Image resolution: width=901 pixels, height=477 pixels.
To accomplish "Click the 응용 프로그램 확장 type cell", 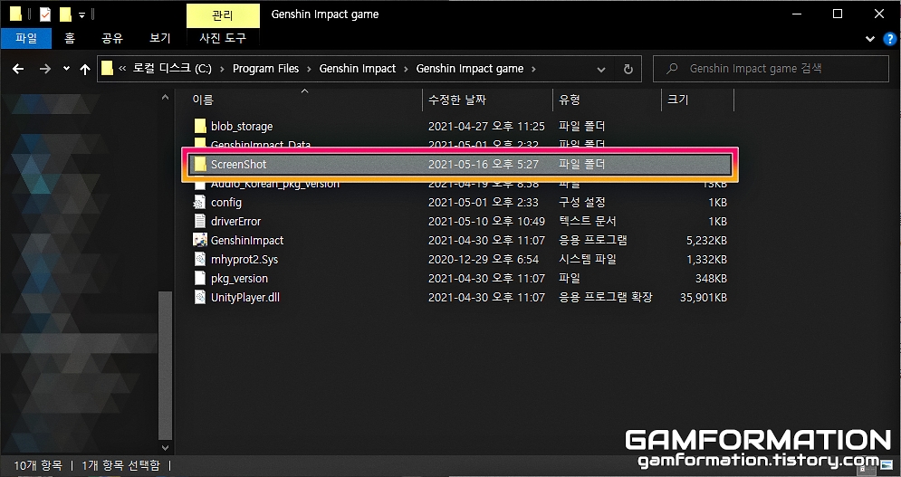I will (606, 298).
